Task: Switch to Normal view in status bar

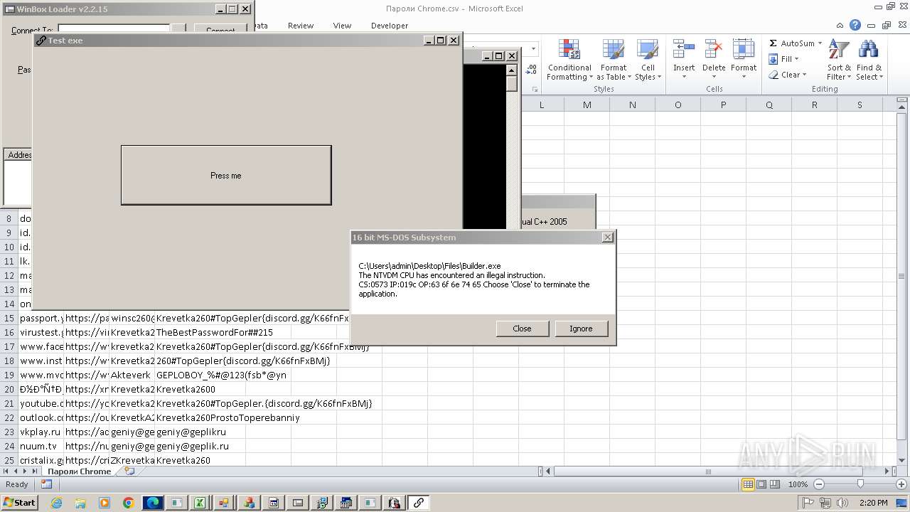Action: tap(748, 484)
